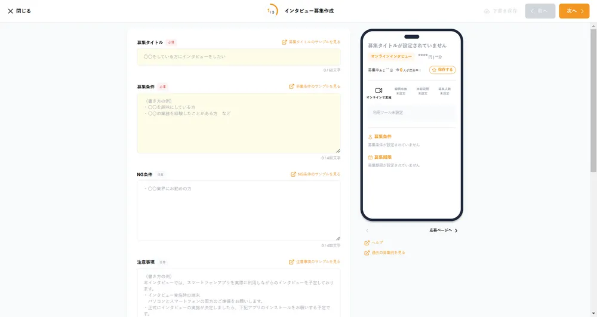The height and width of the screenshot is (317, 597).
Task: Click the オンラインで実施 video camera icon
Action: (x=378, y=90)
